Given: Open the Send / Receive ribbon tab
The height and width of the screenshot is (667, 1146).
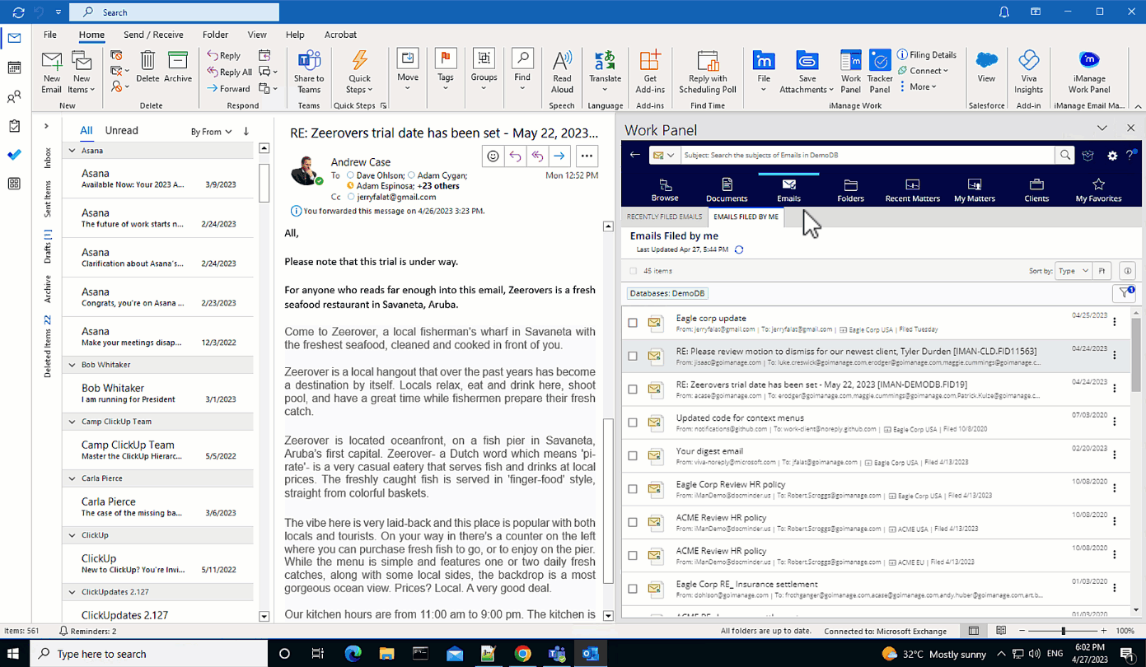Looking at the screenshot, I should click(152, 35).
